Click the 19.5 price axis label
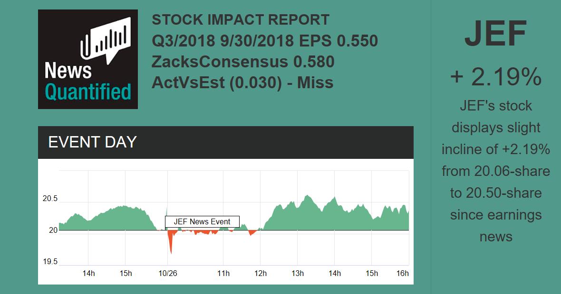This screenshot has height=294, width=561. point(50,262)
